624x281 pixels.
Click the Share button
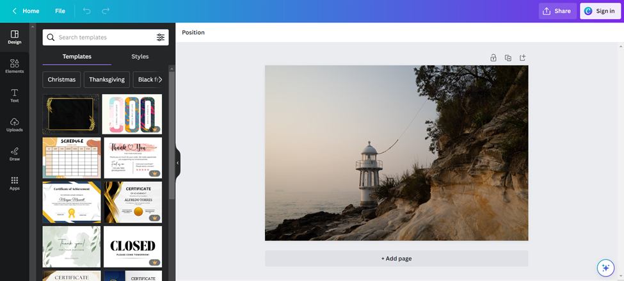coord(557,11)
